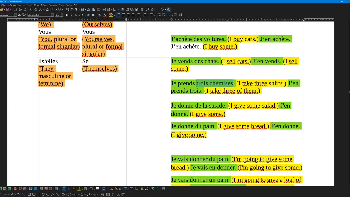
Task: Click the Insert Image icon
Action: point(89,9)
